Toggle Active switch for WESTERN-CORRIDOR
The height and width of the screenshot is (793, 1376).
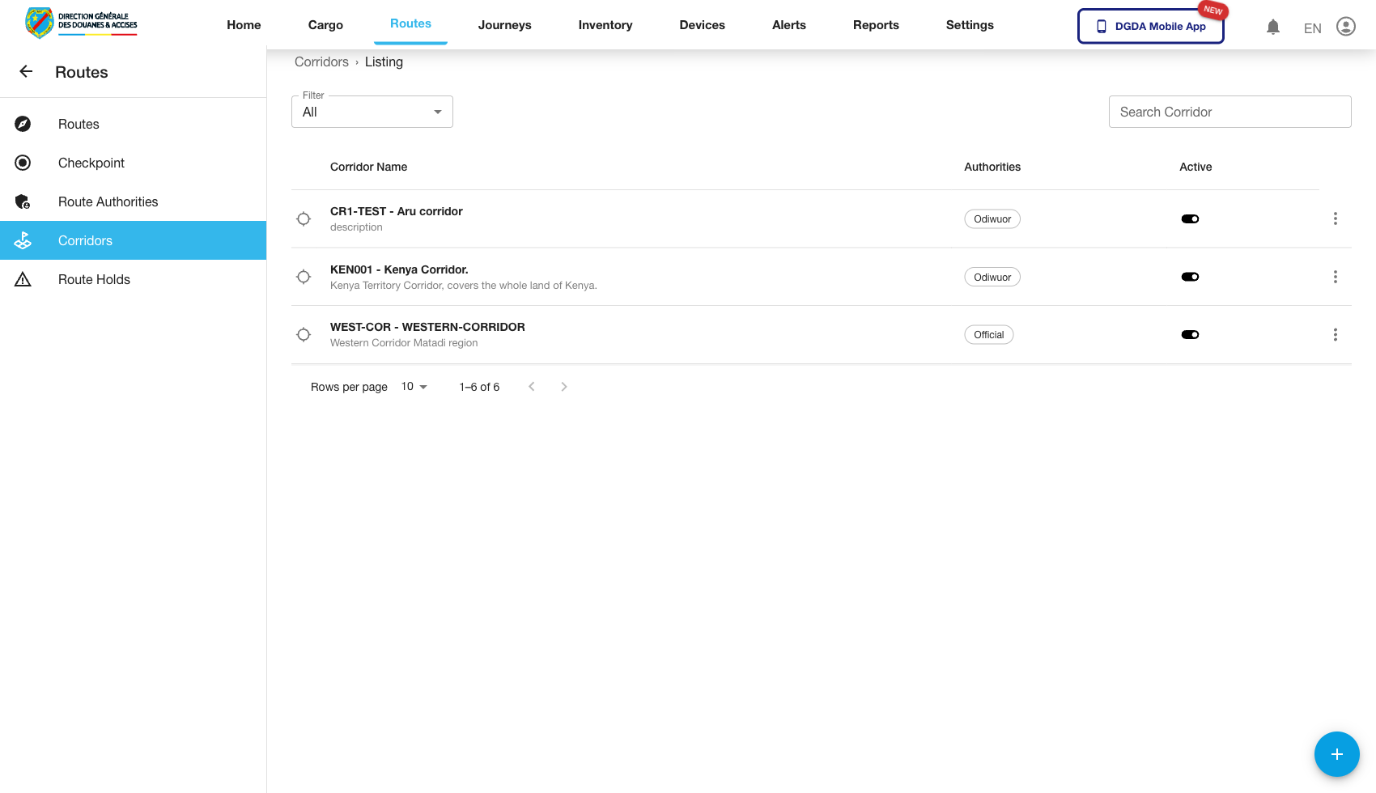[1190, 335]
